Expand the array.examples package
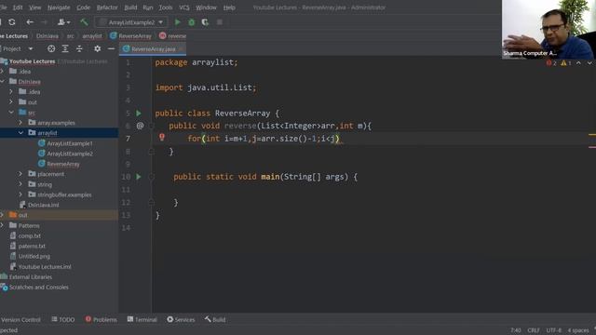This screenshot has height=335, width=596. click(20, 122)
